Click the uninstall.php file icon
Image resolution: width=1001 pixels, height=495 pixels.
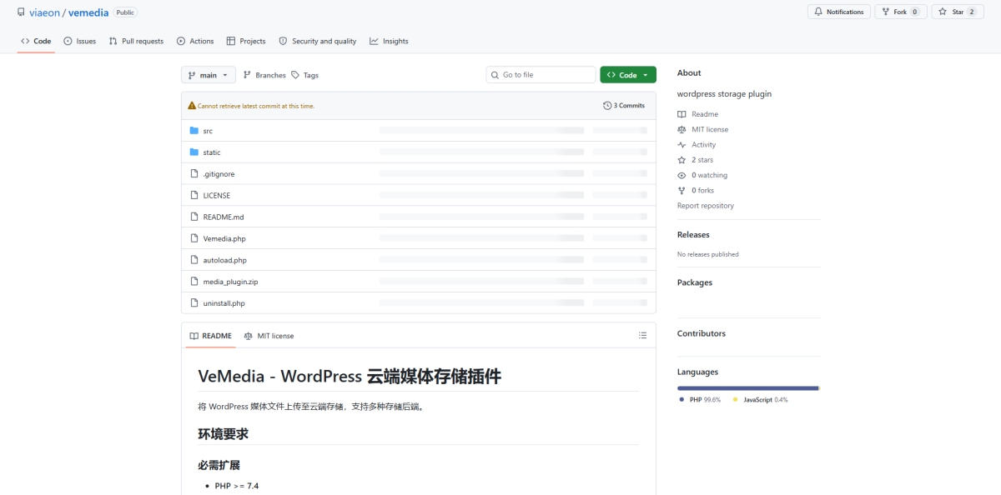pyautogui.click(x=194, y=302)
